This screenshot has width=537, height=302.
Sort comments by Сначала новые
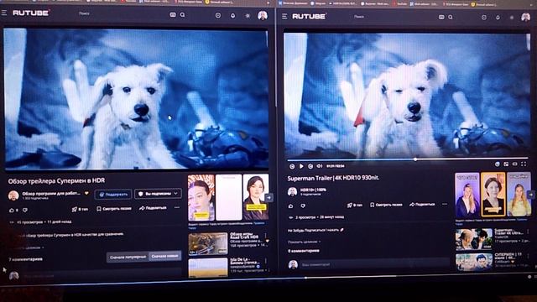tap(164, 256)
